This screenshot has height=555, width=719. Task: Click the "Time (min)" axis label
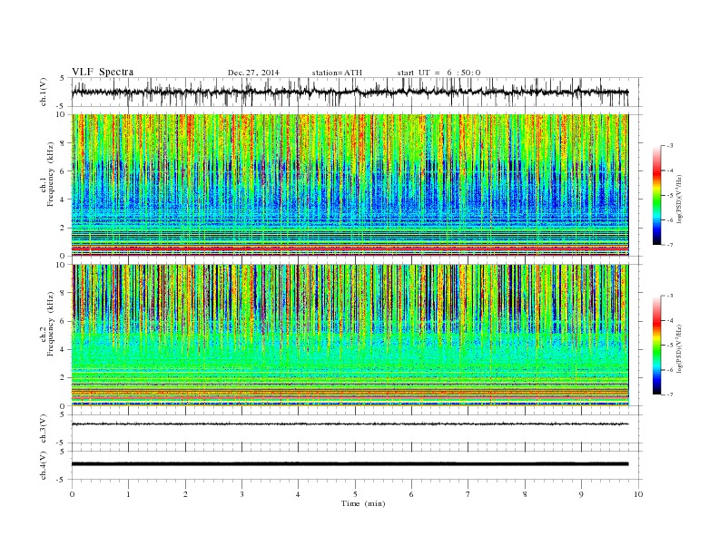(363, 503)
